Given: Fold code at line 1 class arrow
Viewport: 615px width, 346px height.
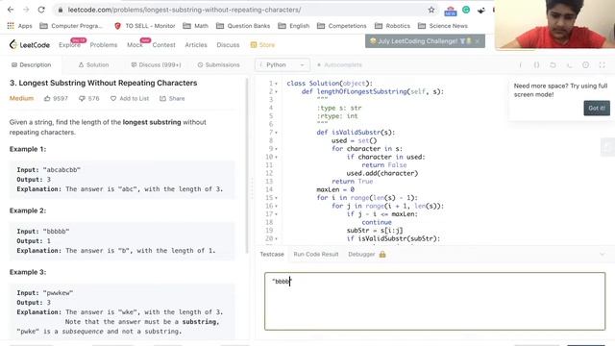Looking at the screenshot, I should (276, 84).
